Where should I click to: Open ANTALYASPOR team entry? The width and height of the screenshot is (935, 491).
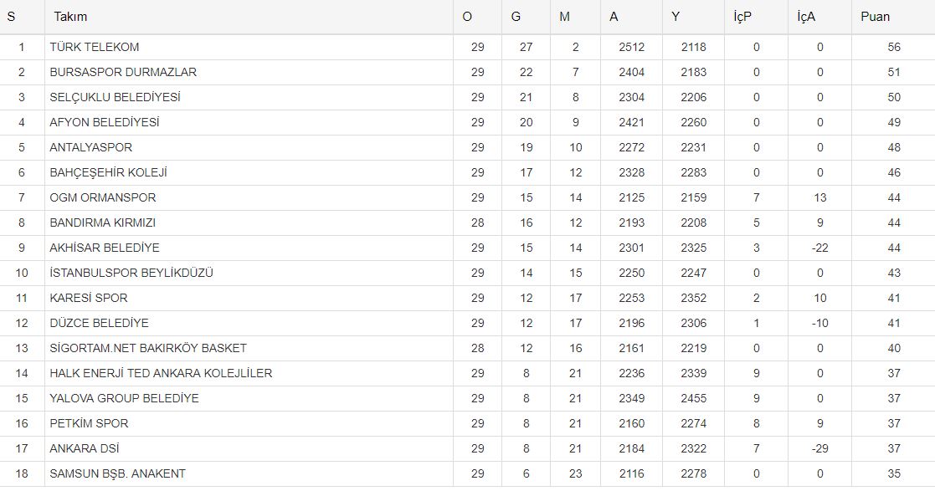click(x=90, y=147)
